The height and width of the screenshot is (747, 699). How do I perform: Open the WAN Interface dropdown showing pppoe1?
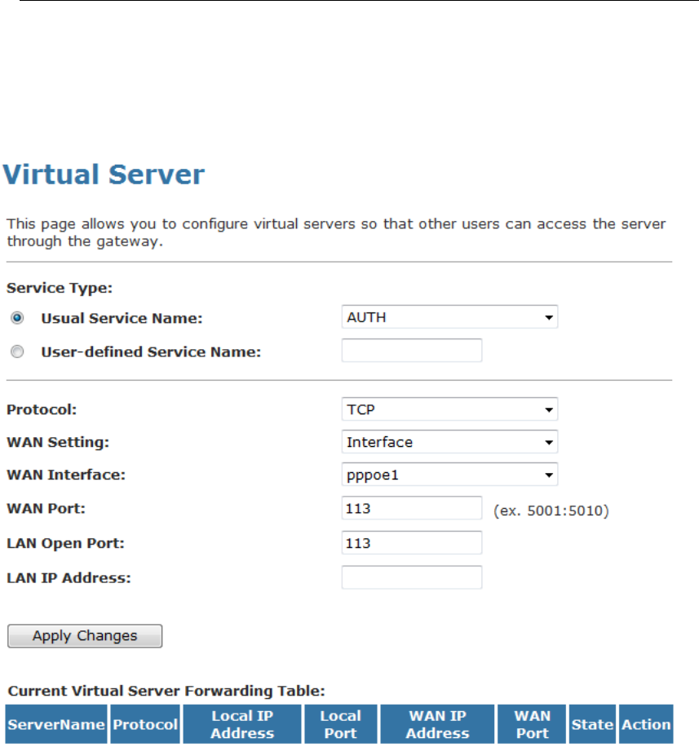point(449,475)
